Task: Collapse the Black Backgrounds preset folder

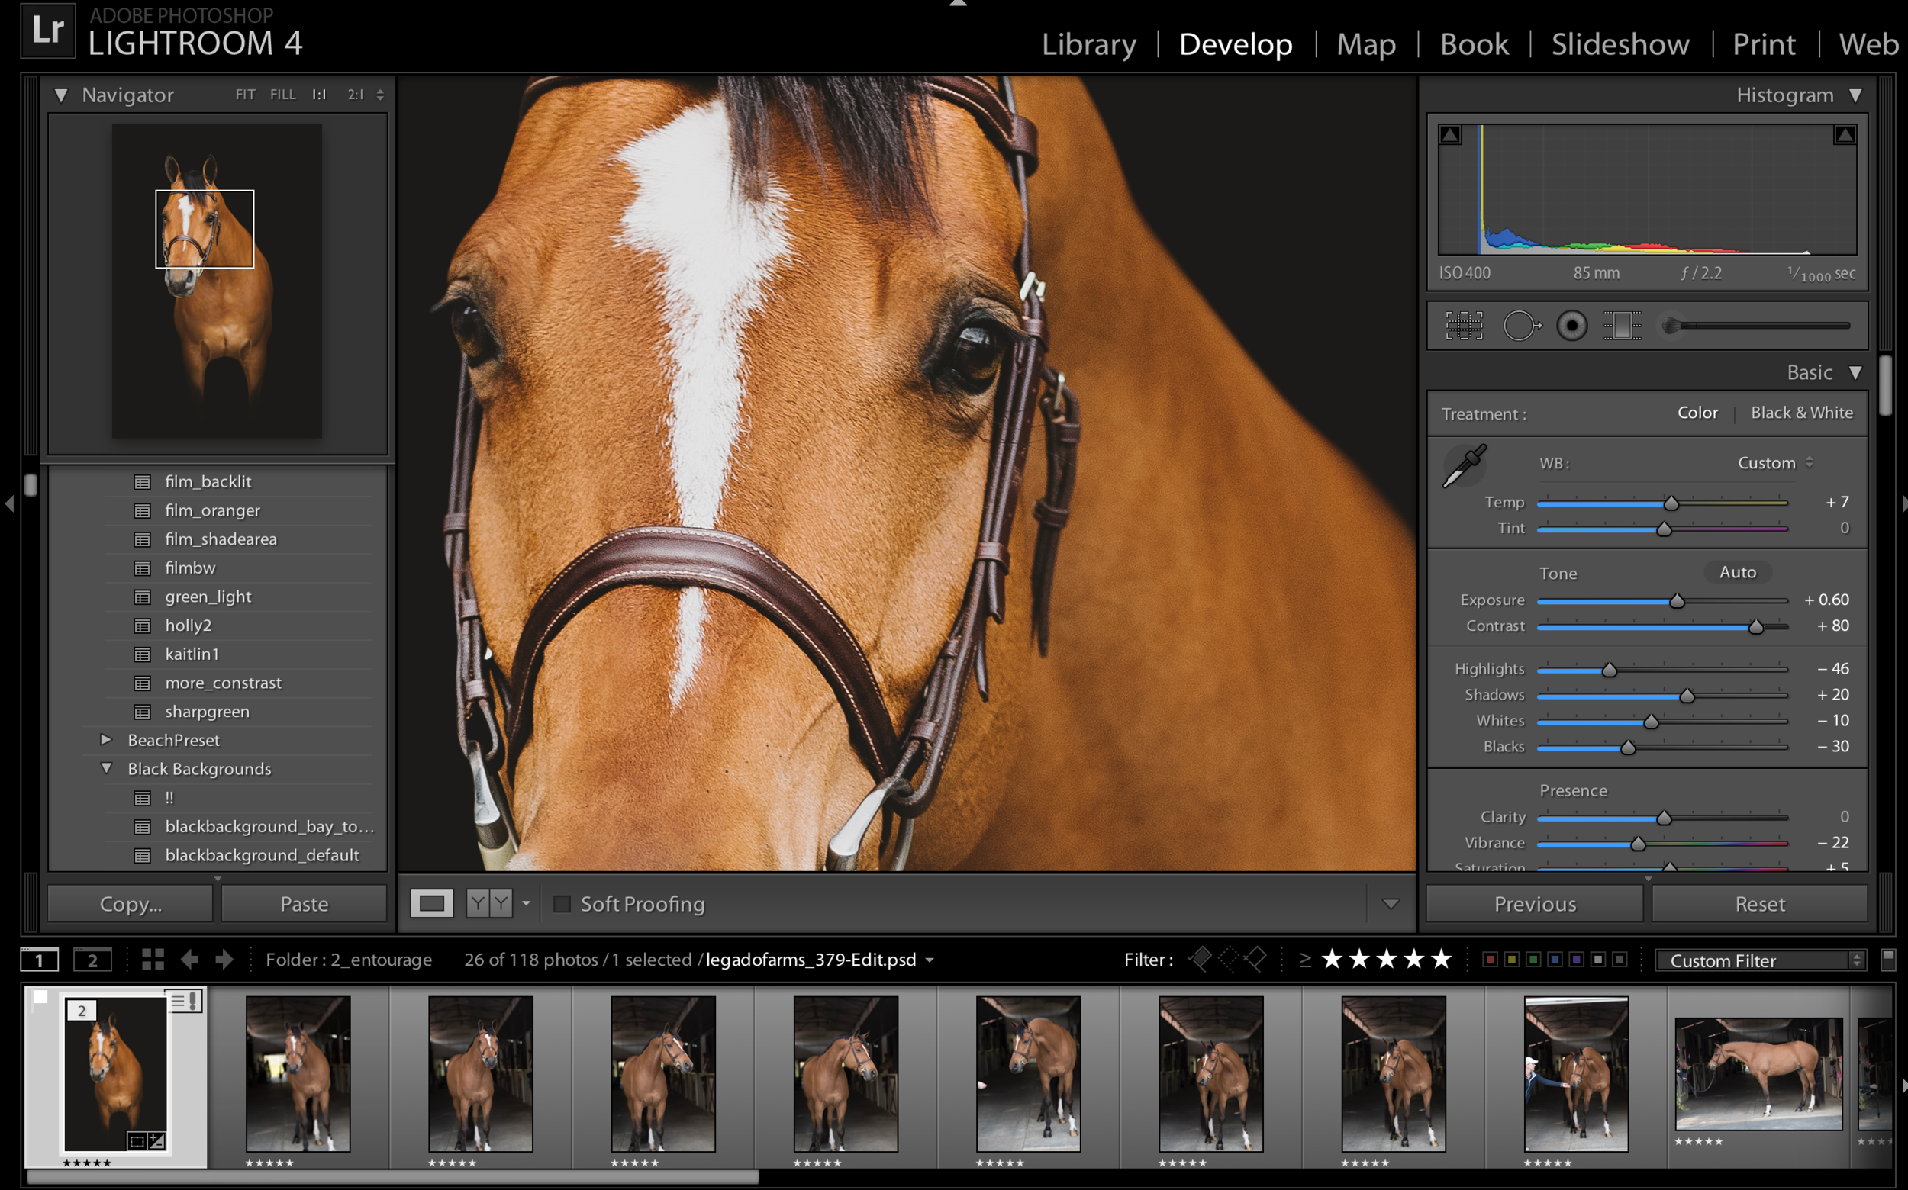Action: [x=106, y=768]
